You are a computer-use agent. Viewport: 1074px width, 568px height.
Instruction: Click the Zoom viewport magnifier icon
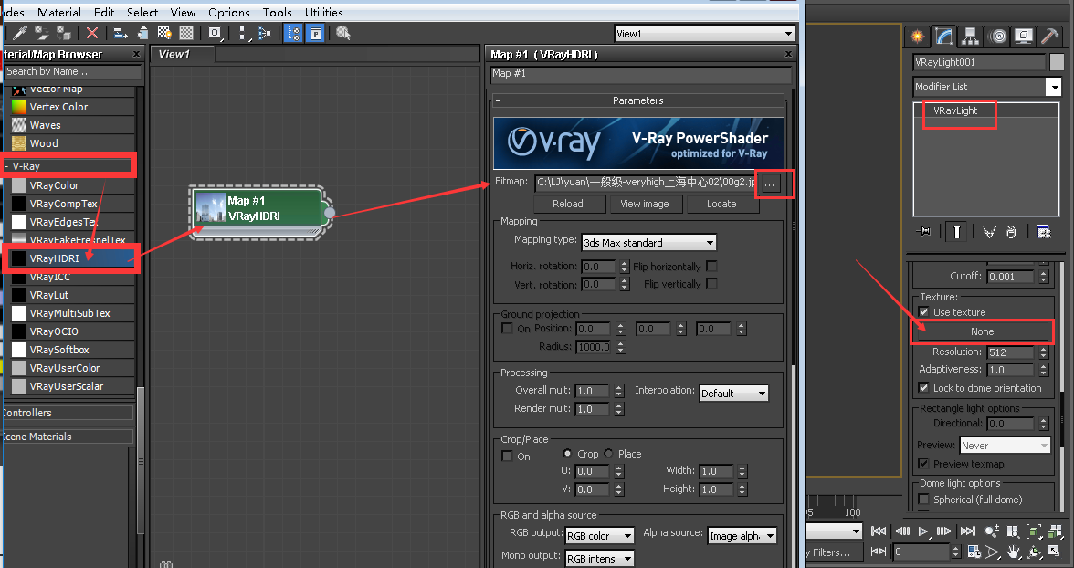click(992, 531)
